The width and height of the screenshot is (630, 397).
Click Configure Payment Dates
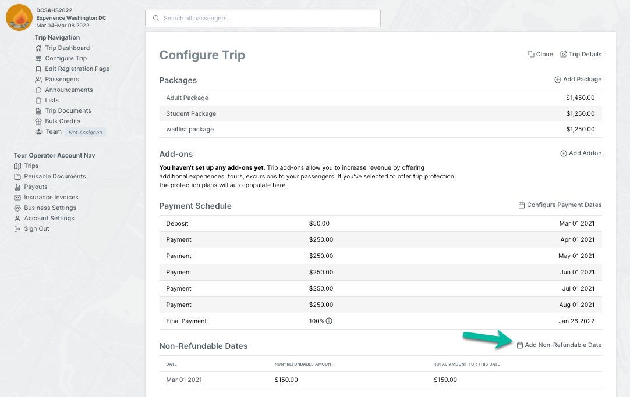click(560, 205)
